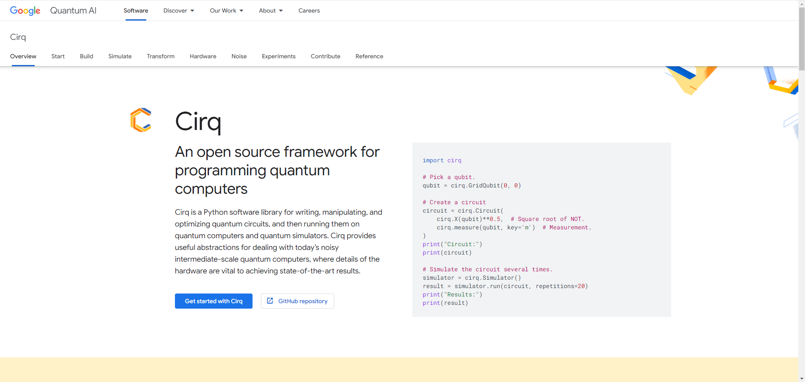Click the 'print("Circuit:")' code line
Viewport: 805px width, 382px height.
pos(452,244)
